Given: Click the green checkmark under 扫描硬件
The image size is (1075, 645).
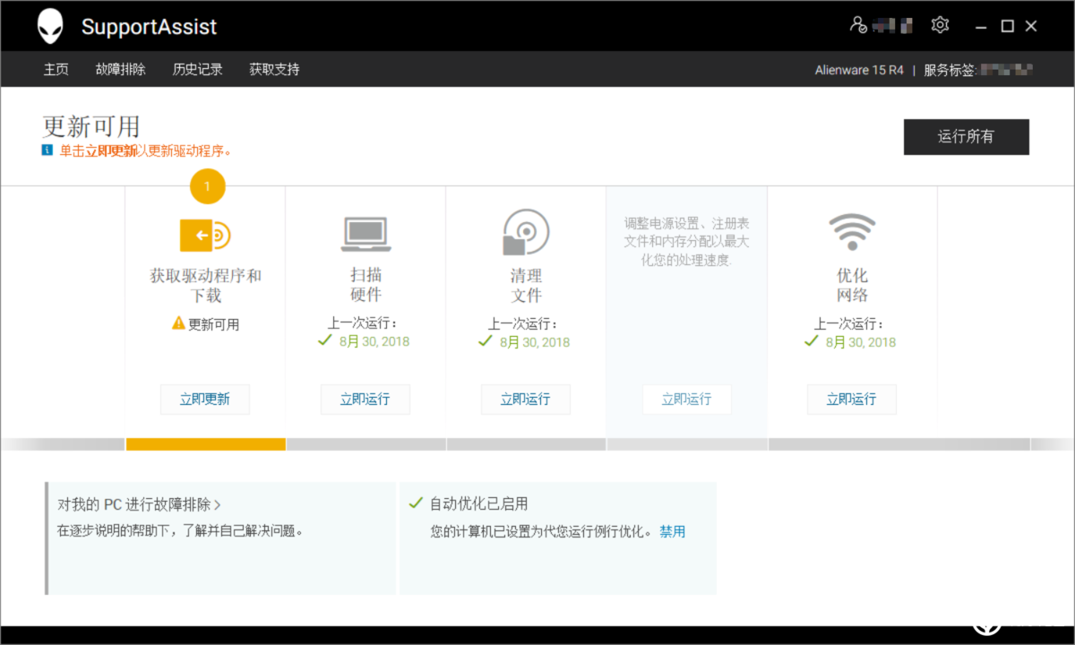Looking at the screenshot, I should click(325, 340).
